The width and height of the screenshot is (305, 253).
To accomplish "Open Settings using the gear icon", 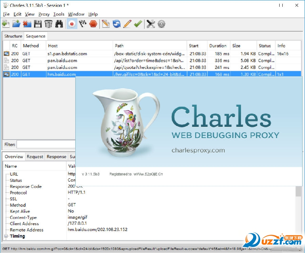I will pyautogui.click(x=161, y=24).
